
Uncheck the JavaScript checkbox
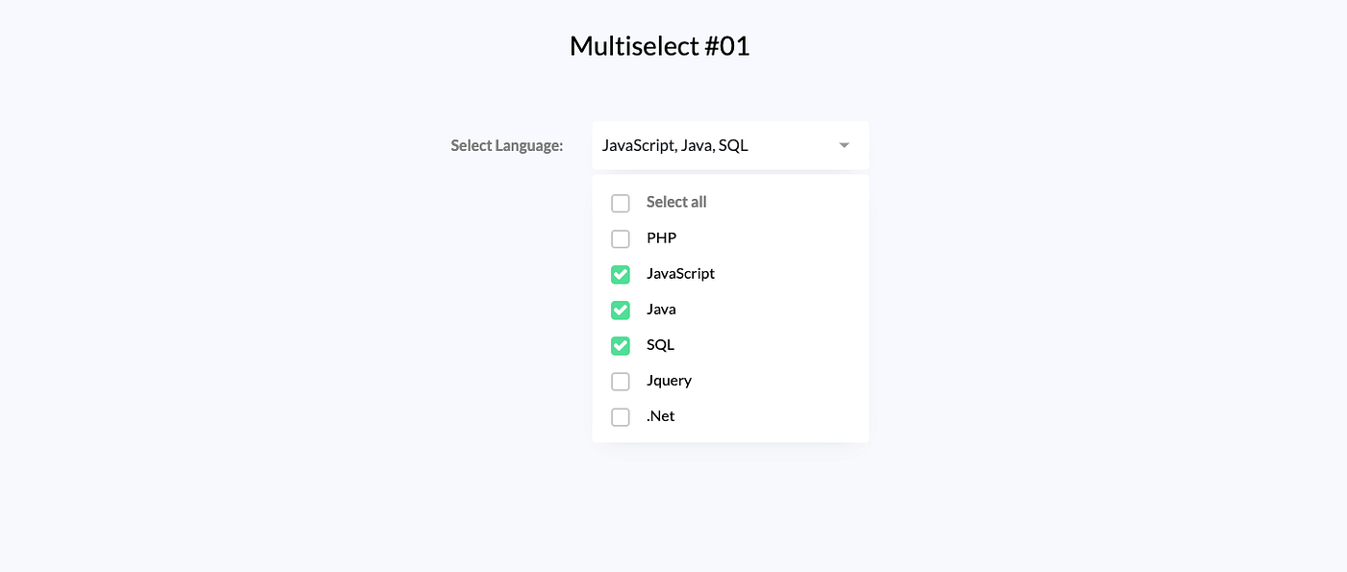620,274
